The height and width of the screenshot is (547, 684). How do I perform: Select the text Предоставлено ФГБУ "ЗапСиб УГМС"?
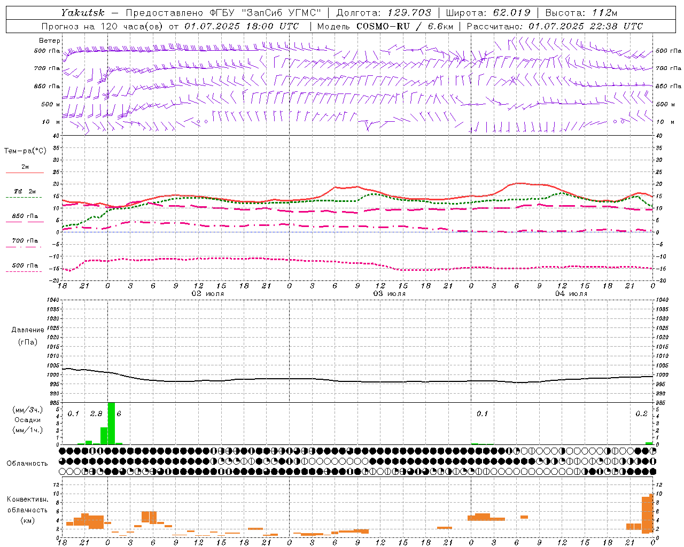(223, 12)
